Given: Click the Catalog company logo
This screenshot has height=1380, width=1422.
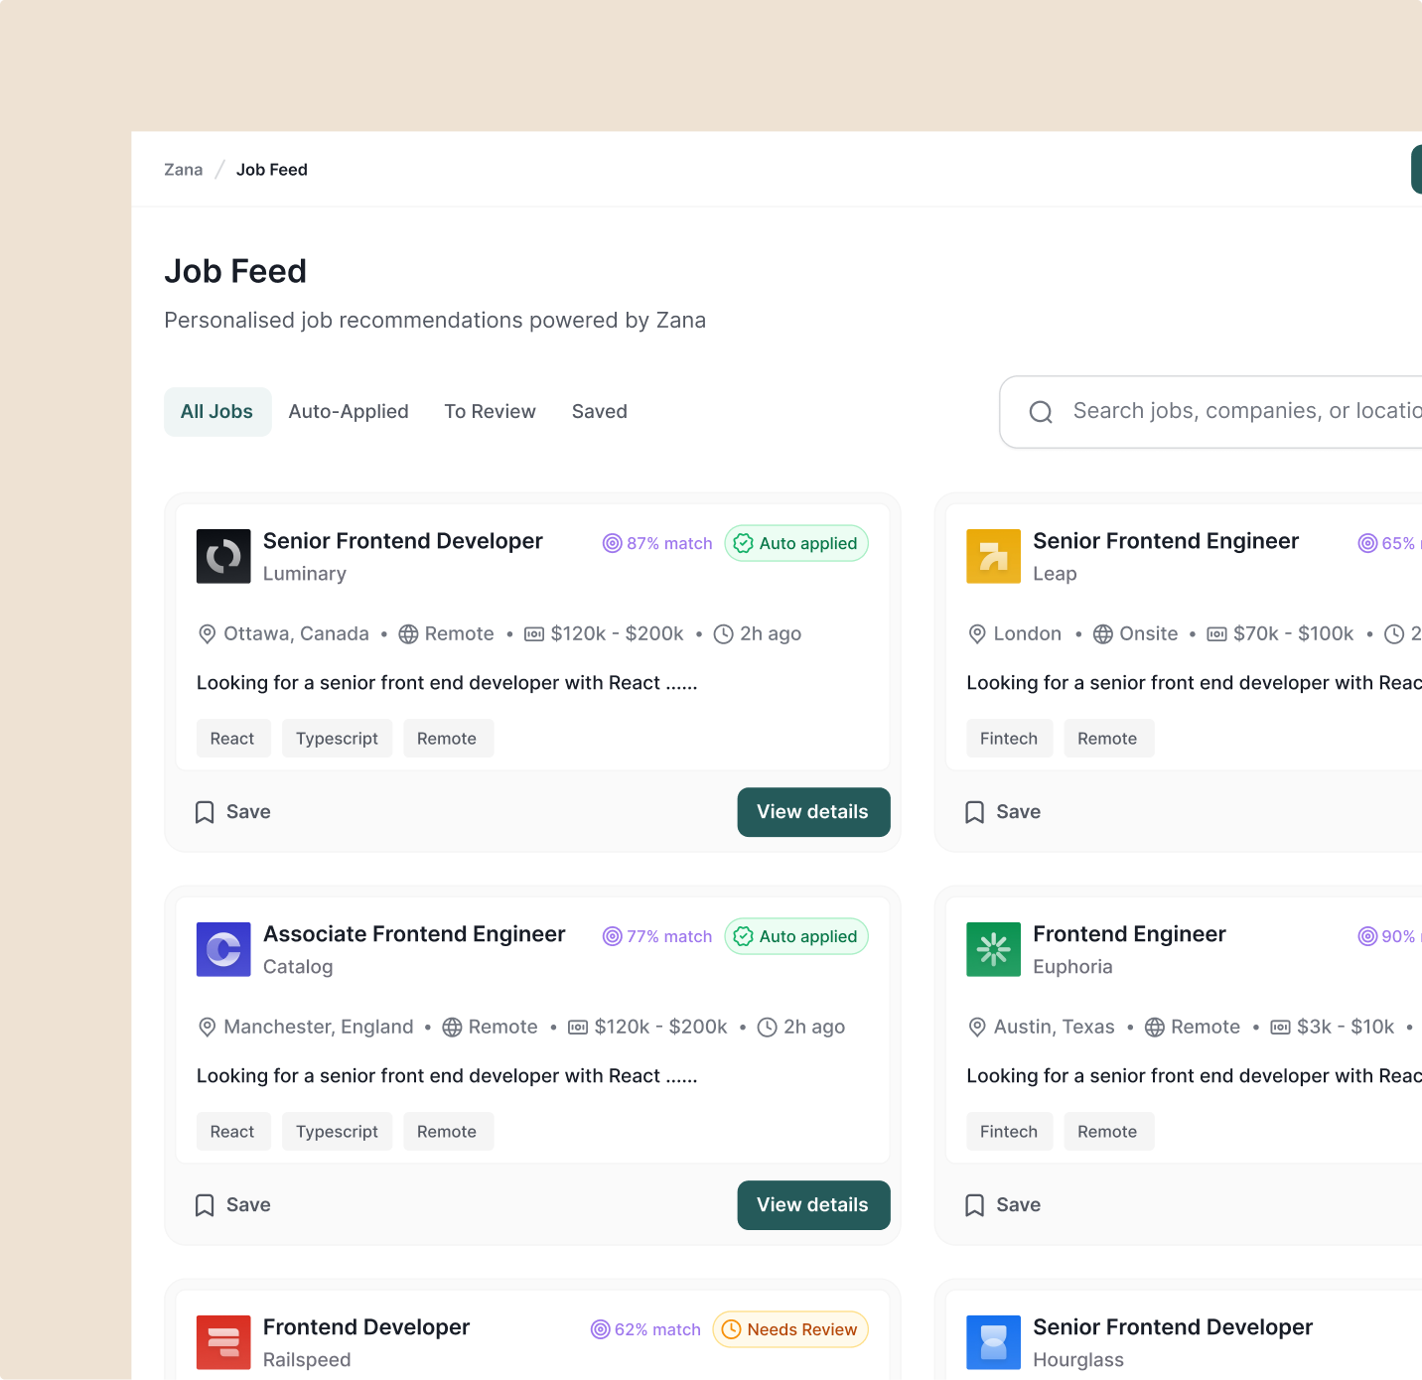Looking at the screenshot, I should pyautogui.click(x=223, y=949).
